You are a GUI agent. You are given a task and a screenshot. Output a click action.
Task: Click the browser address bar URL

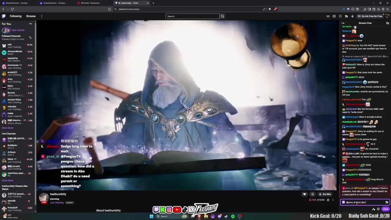[129, 9]
